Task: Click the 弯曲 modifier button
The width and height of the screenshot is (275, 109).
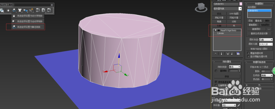Action: point(219,22)
